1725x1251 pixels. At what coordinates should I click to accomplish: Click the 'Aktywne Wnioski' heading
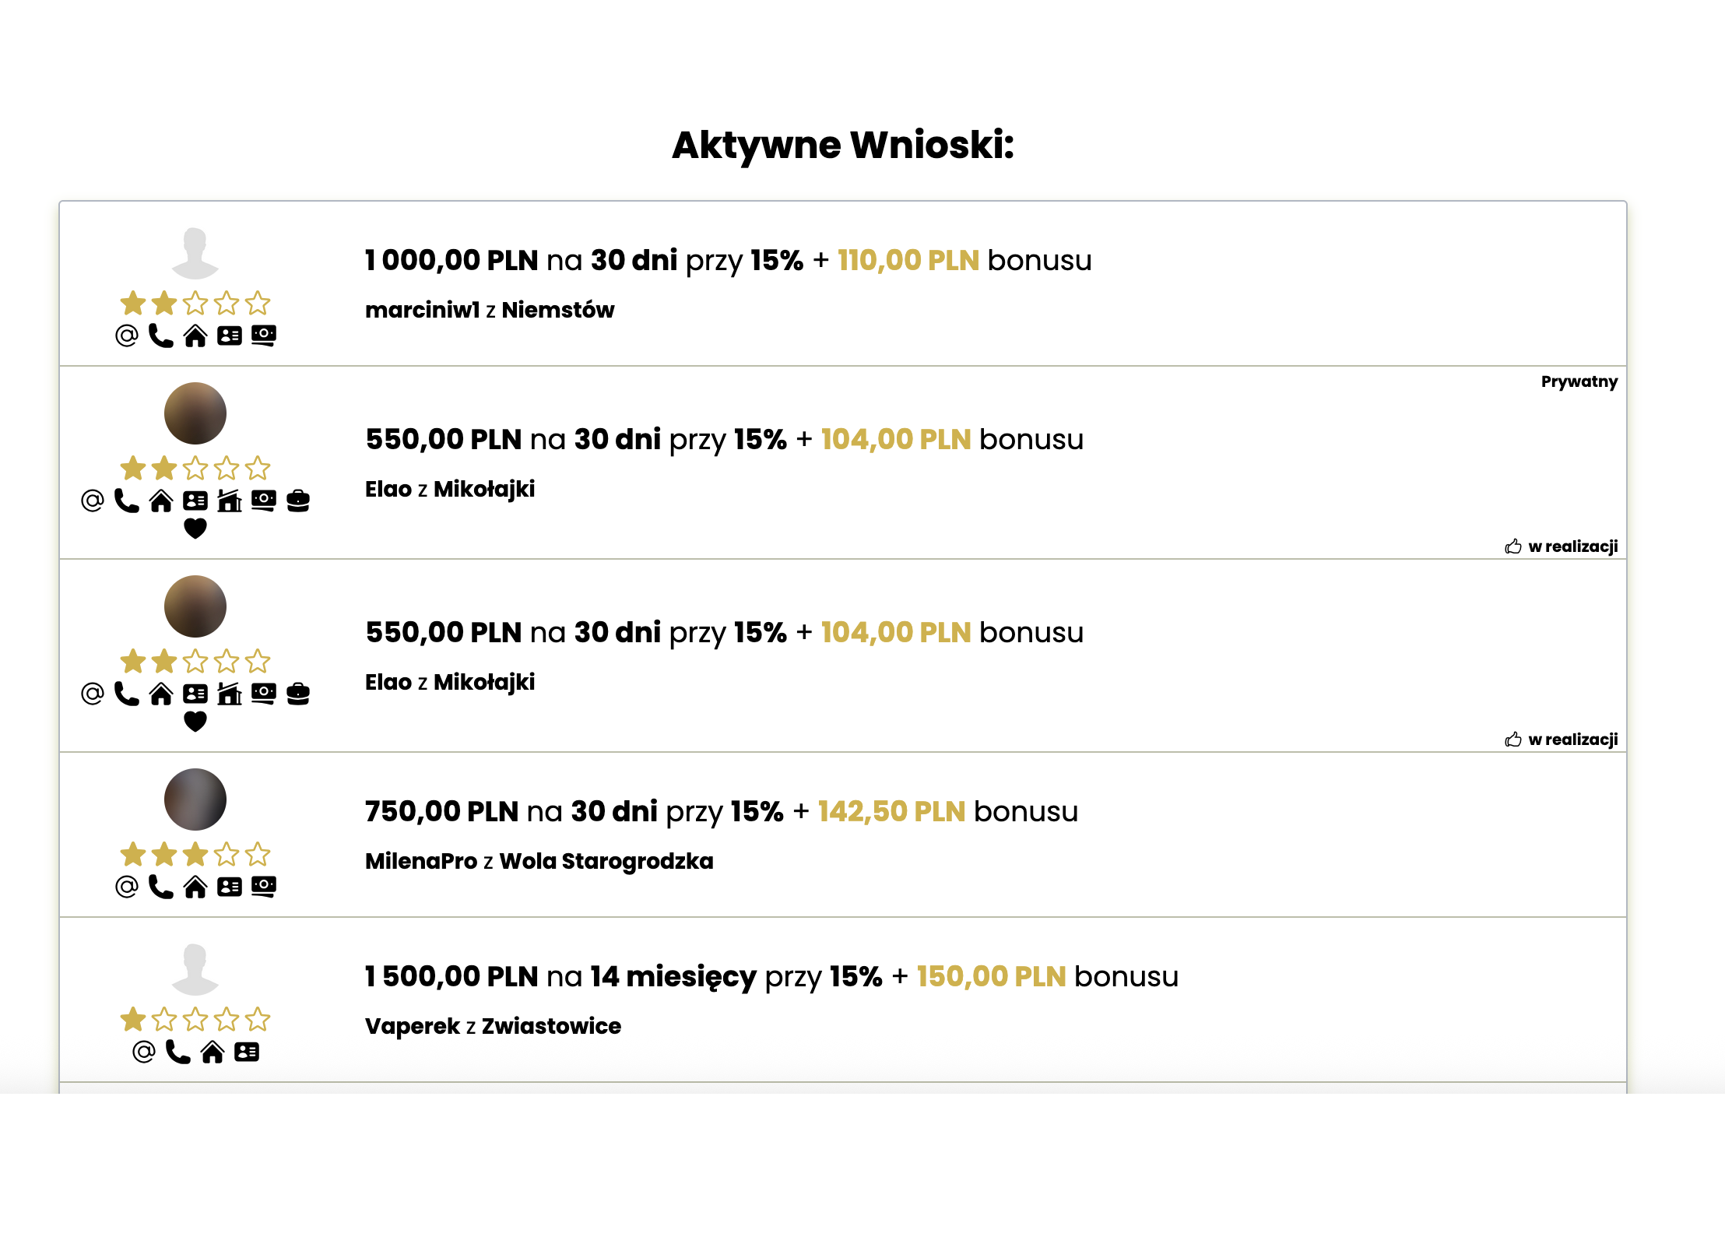coord(843,145)
